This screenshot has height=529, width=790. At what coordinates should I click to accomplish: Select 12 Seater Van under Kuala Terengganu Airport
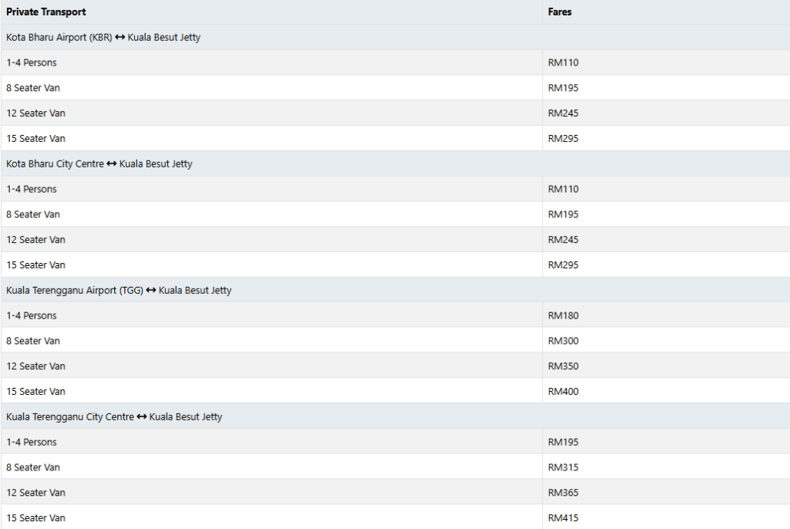[35, 366]
